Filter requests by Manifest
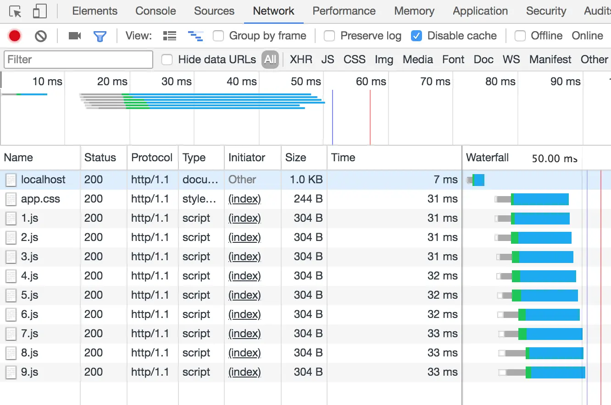The image size is (611, 405). pyautogui.click(x=550, y=60)
